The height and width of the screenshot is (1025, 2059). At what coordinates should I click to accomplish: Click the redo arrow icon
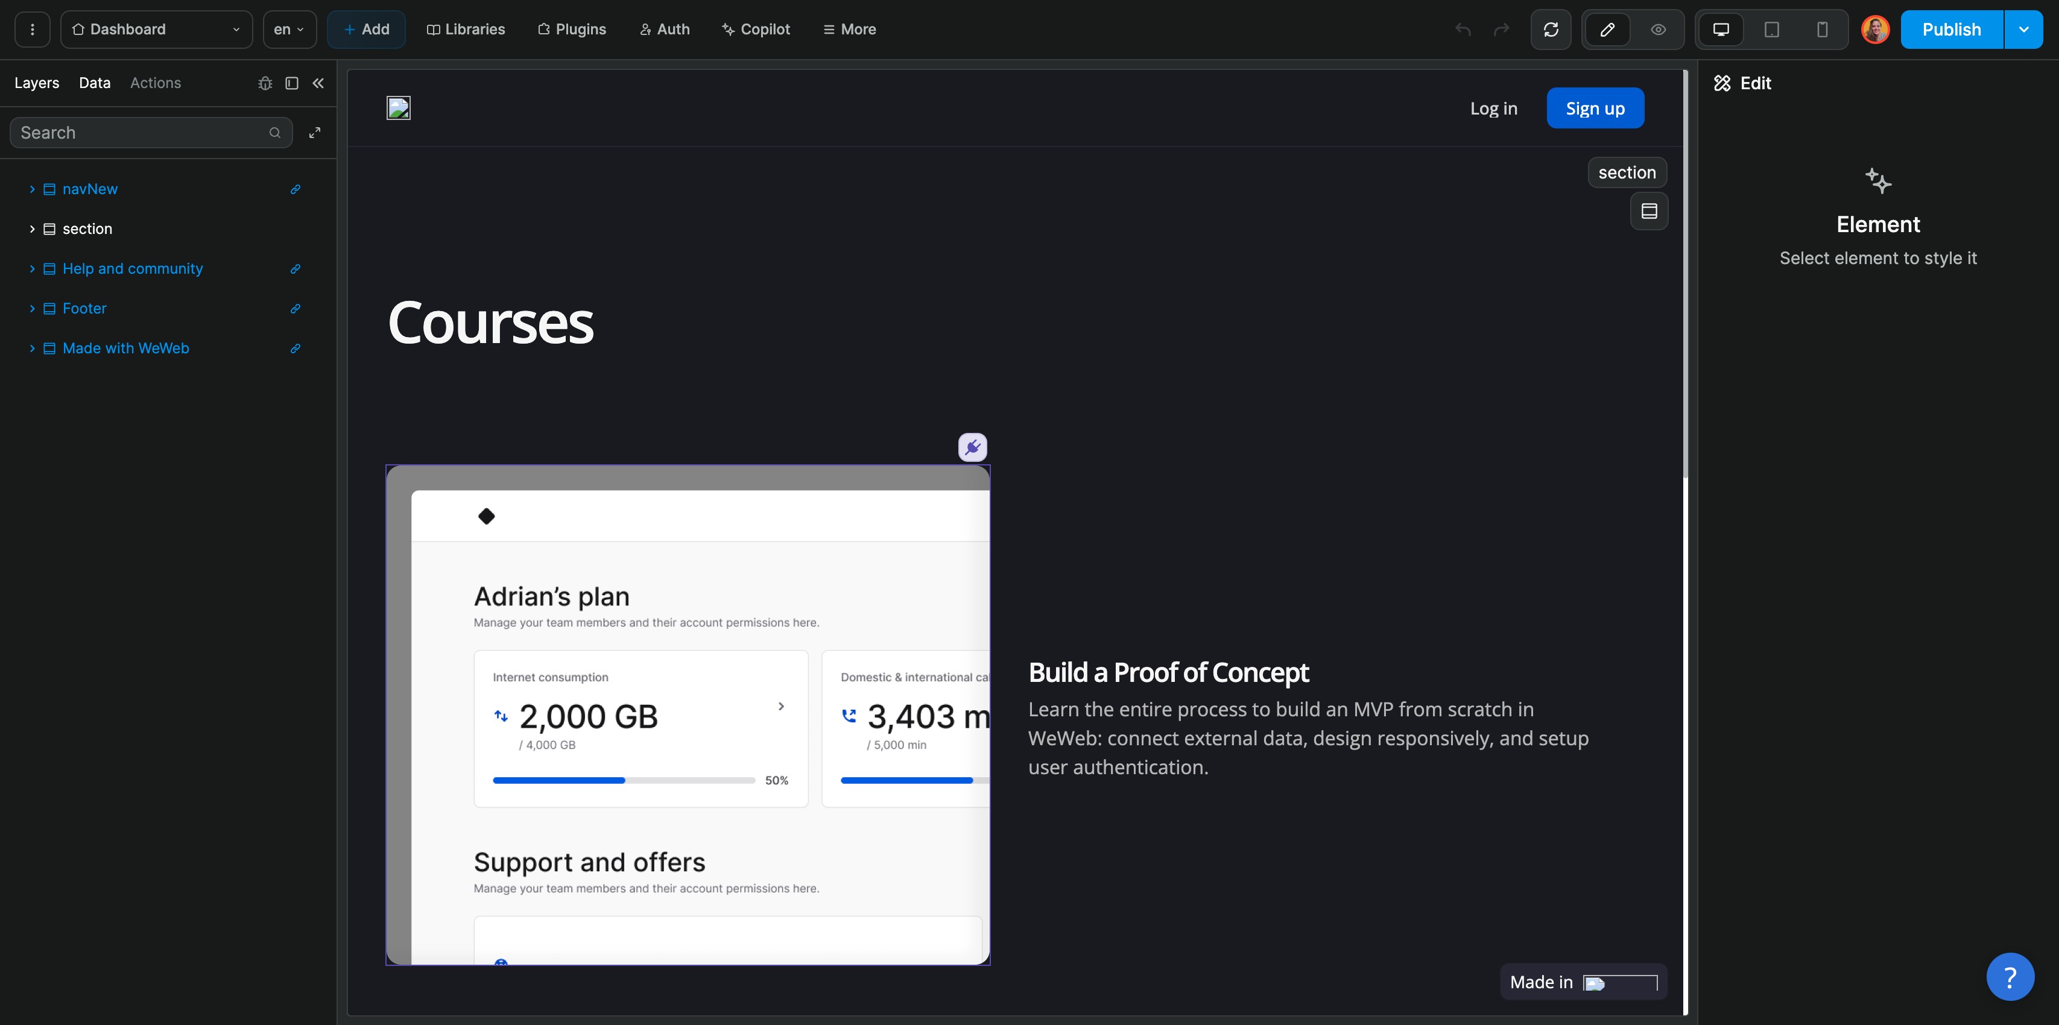pos(1502,30)
